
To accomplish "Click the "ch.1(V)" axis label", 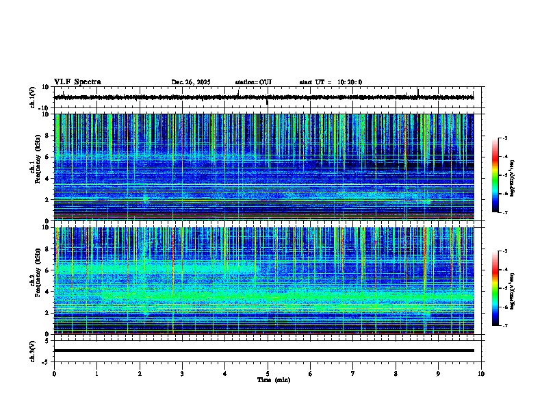I will coord(33,97).
